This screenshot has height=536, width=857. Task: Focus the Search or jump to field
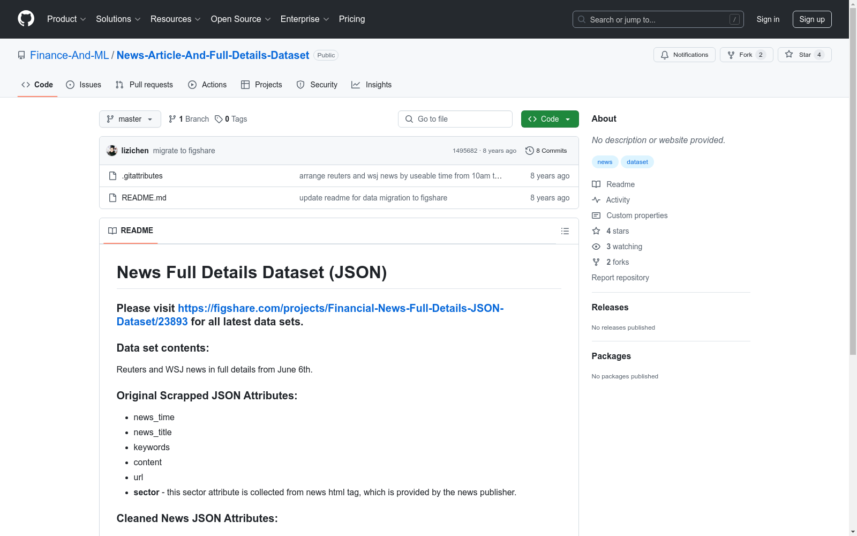click(658, 19)
